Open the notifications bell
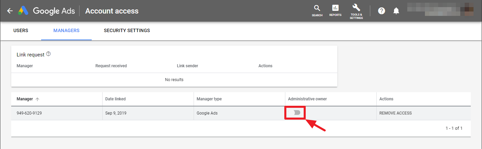 (396, 11)
